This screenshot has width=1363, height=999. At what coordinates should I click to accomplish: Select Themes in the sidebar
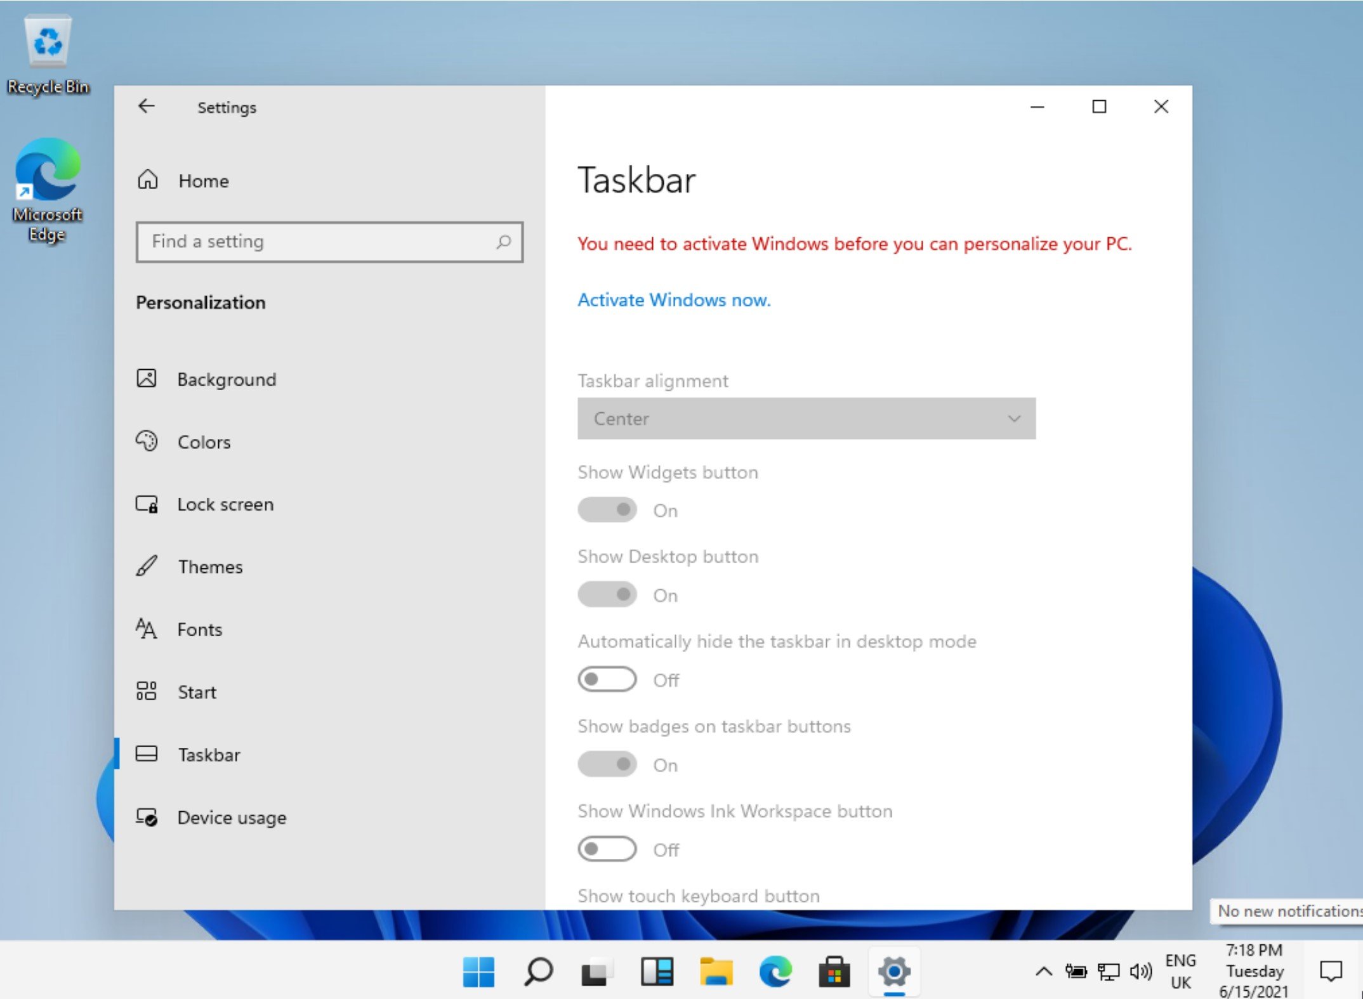coord(209,566)
